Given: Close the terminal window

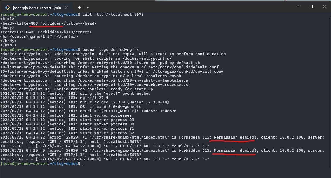Looking at the screenshot, I should [x=325, y=6].
